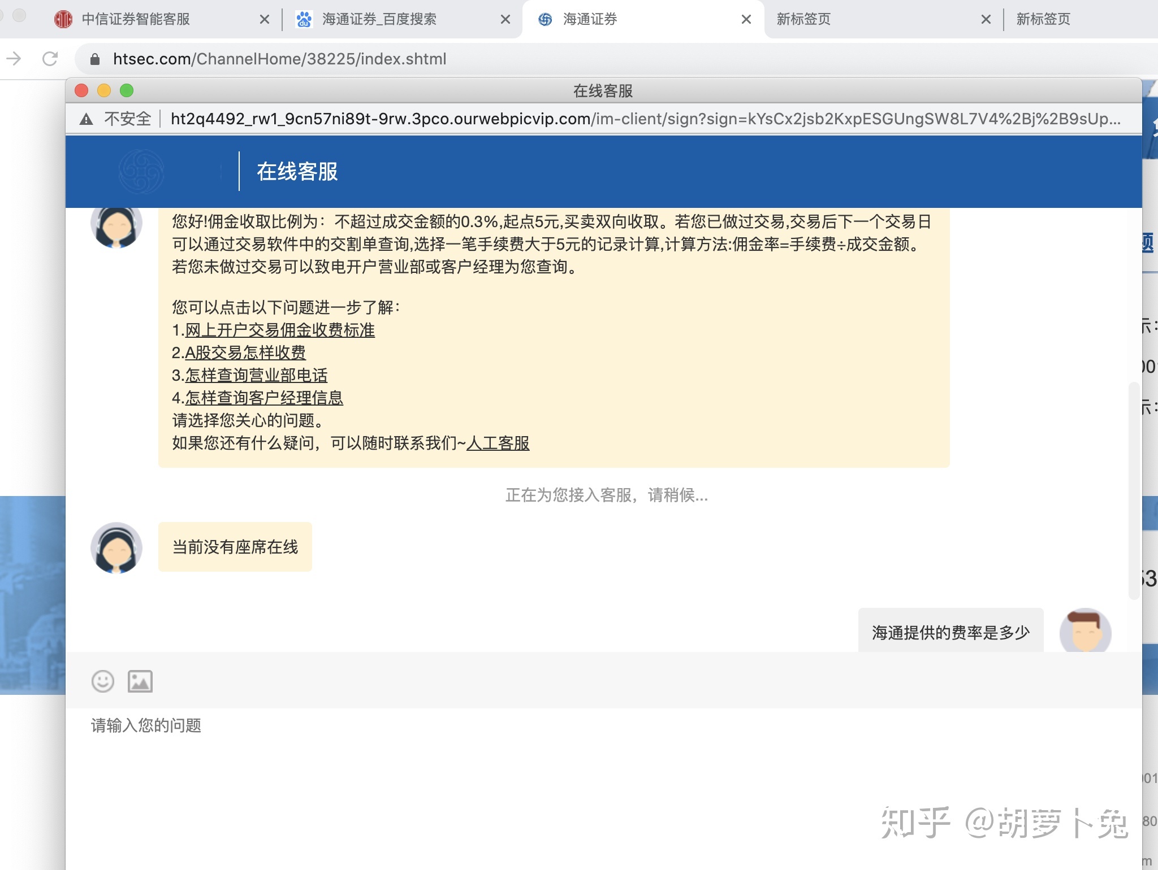Close the 中信证券智能客服 tab

point(264,19)
